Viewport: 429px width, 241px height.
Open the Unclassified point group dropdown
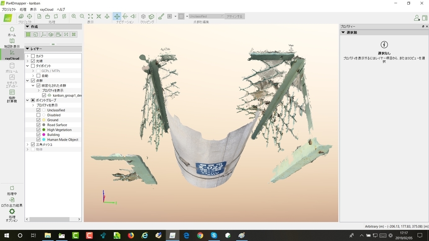pyautogui.click(x=206, y=16)
